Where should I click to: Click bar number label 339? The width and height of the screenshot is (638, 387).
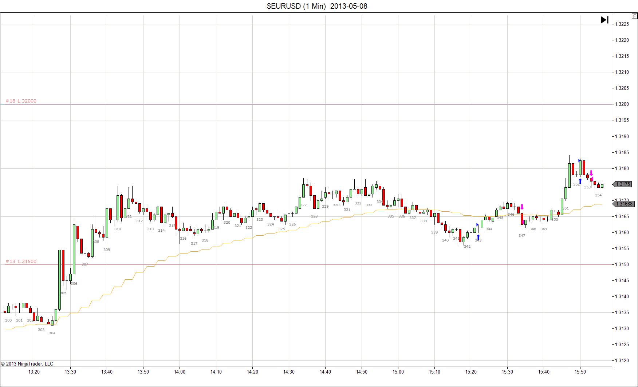coord(434,232)
